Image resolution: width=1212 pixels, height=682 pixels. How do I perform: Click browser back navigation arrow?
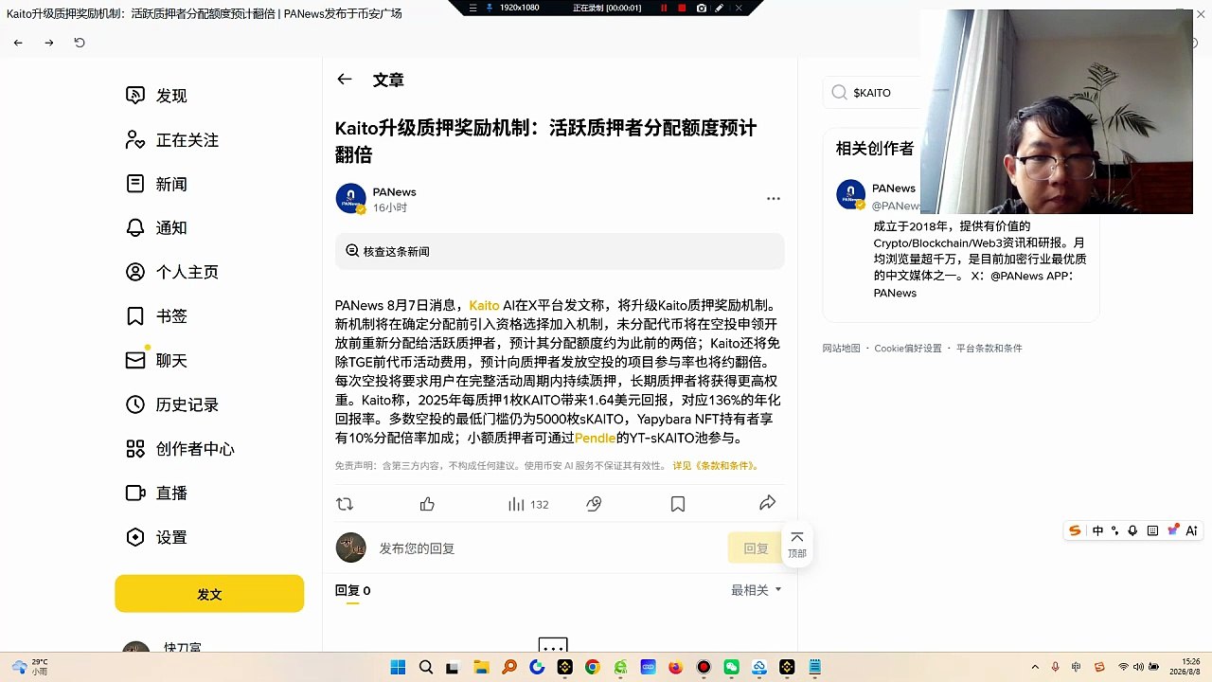click(x=18, y=43)
